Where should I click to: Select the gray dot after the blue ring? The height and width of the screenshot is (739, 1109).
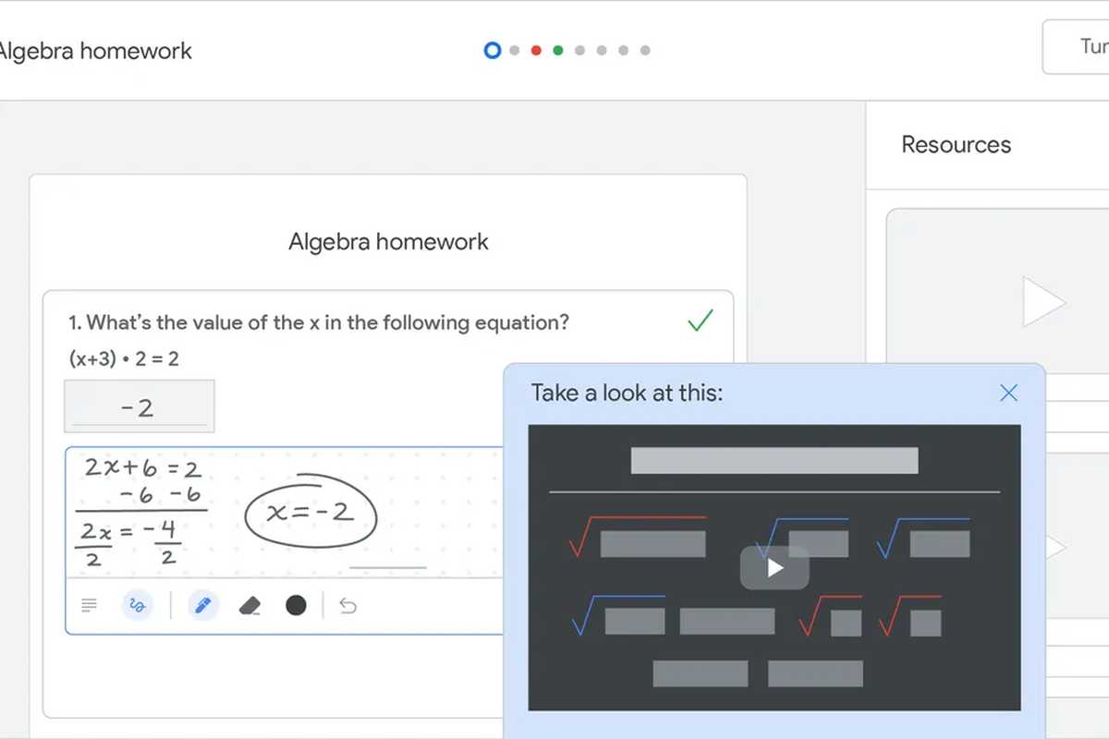[515, 50]
